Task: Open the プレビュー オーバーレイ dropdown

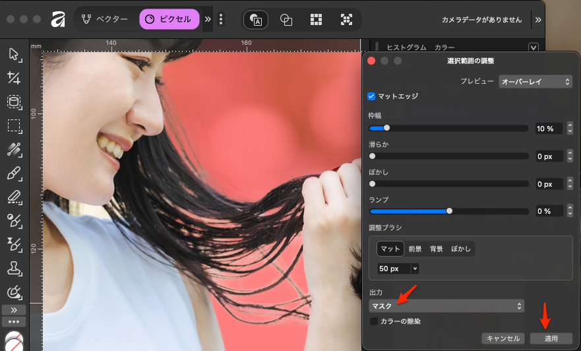Action: point(535,81)
